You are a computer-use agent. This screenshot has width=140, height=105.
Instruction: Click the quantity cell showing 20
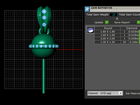[x=124, y=42]
